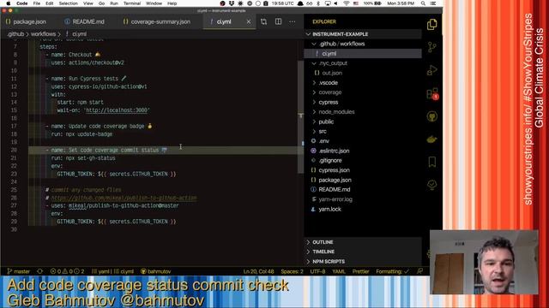Change file encoding via UTF-8
This screenshot has width=549, height=308.
tap(317, 271)
